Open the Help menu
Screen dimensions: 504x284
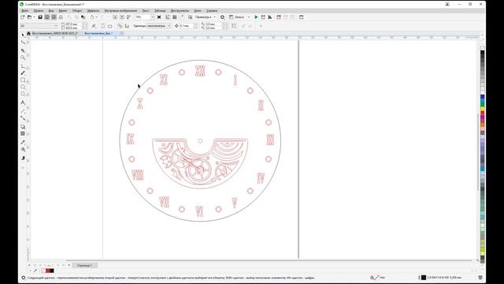click(x=212, y=10)
